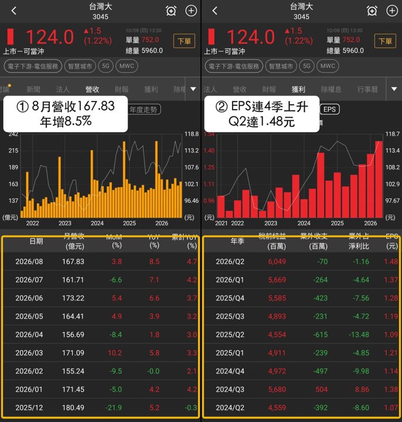
Task: Click 年季 column header
Action: pos(237,241)
